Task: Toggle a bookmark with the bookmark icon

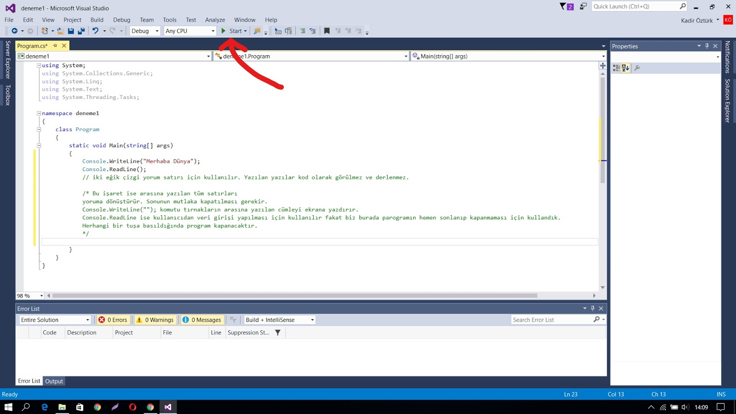Action: 327,31
